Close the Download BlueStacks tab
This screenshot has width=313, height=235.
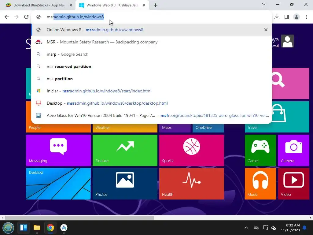point(71,5)
